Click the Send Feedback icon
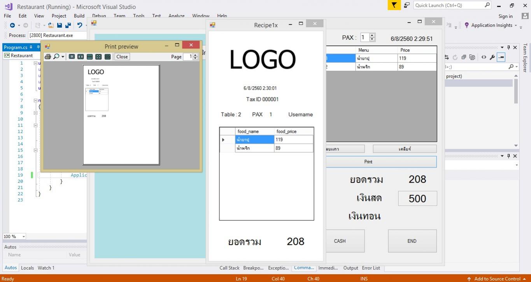531x282 pixels. pos(407,5)
